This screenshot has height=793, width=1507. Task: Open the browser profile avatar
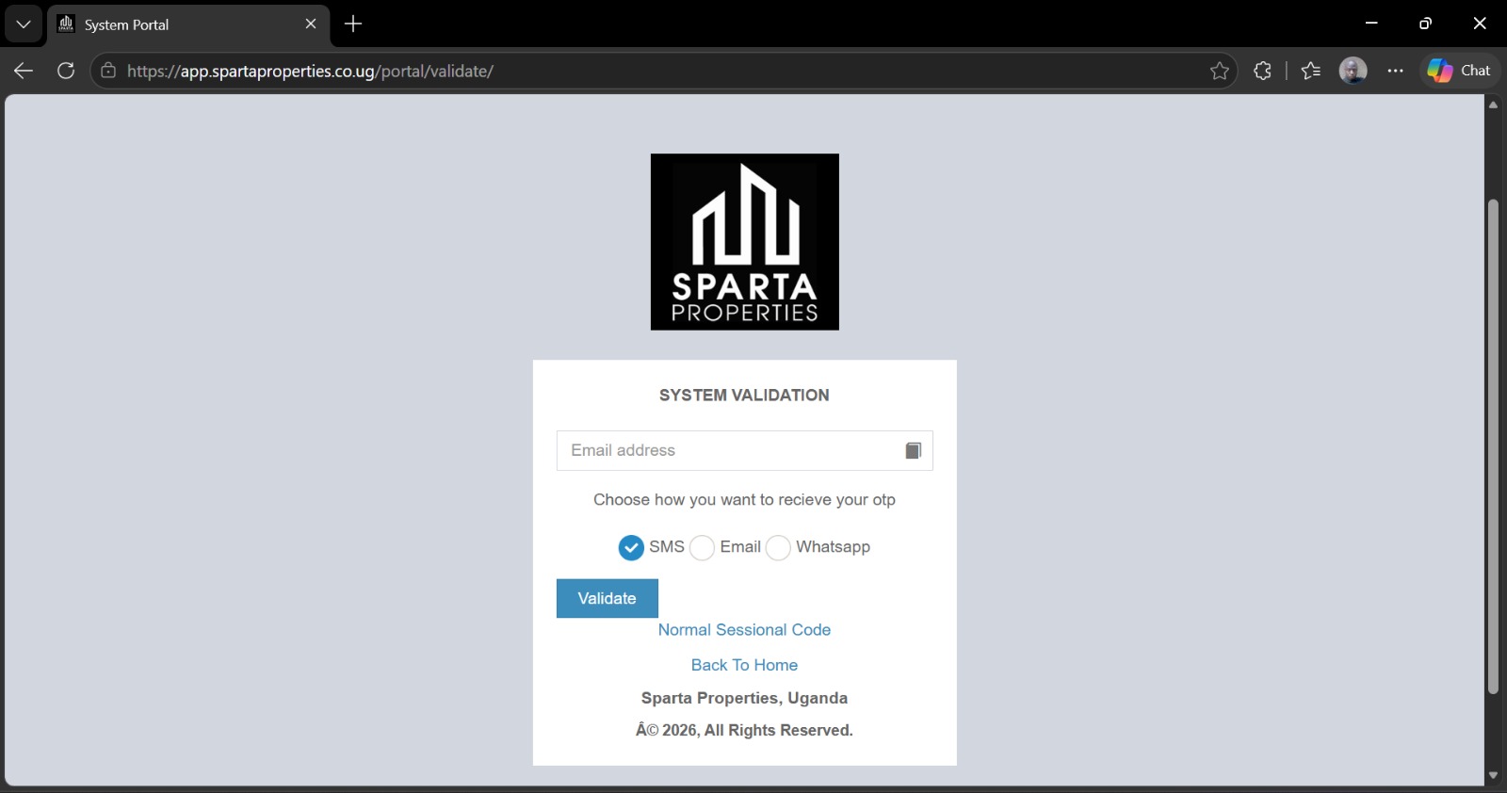[x=1353, y=71]
